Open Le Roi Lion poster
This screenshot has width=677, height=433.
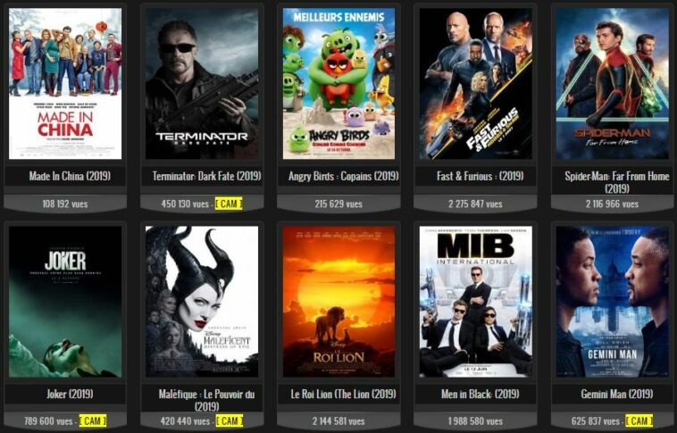338,302
